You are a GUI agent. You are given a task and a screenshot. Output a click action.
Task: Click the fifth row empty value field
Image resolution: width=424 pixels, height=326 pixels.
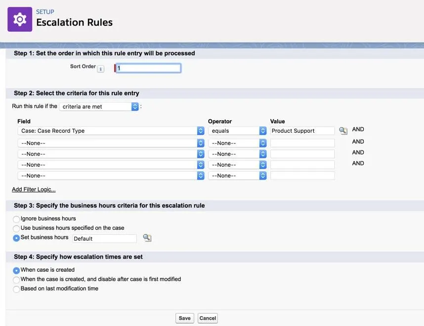coord(302,176)
